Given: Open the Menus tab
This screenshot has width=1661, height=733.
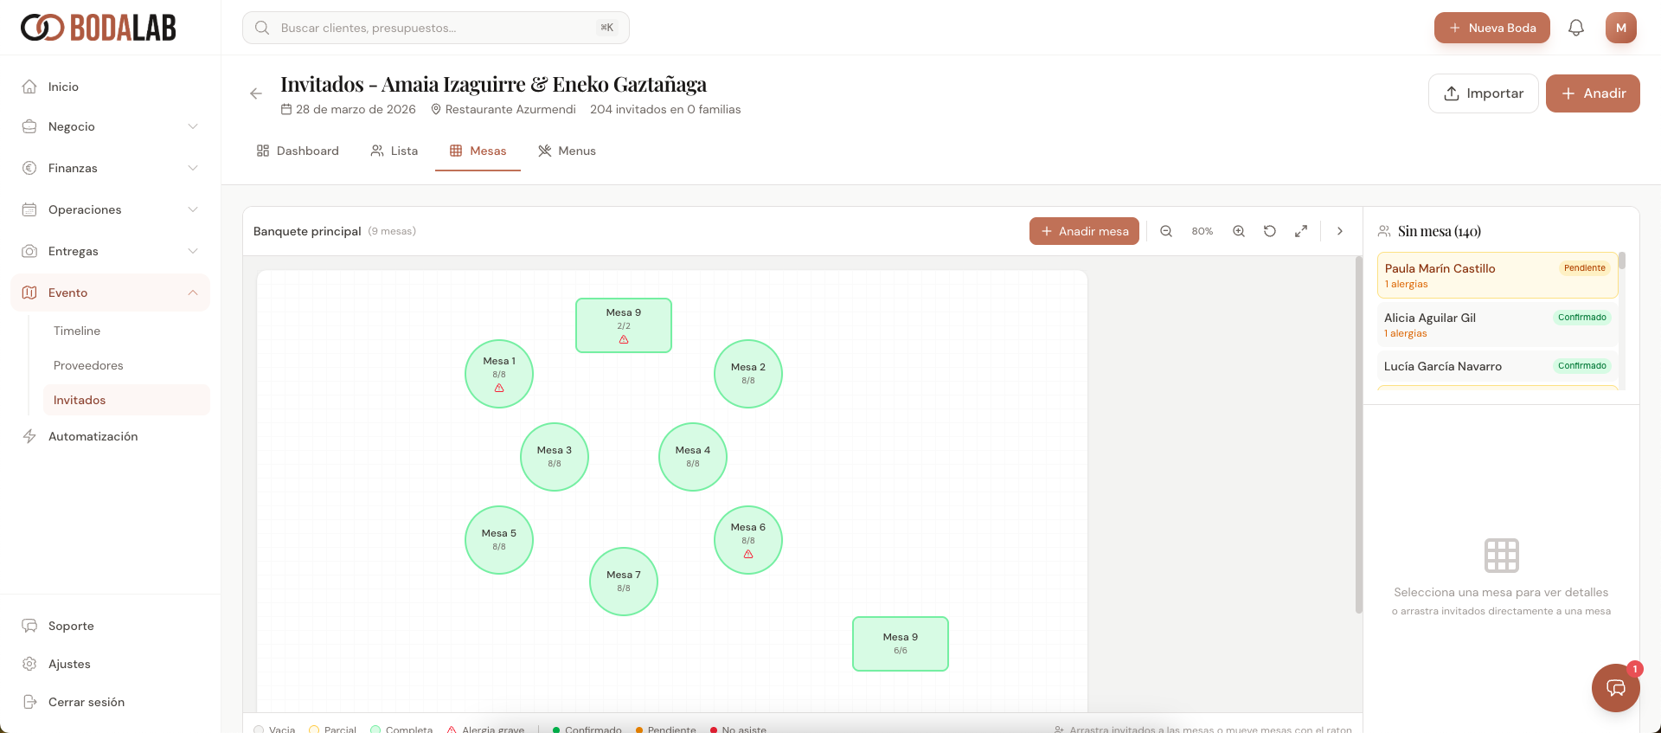Looking at the screenshot, I should (x=568, y=151).
